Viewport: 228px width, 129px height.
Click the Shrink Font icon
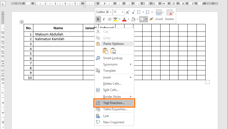point(133,12)
